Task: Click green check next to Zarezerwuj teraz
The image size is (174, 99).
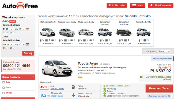Action: pyautogui.click(x=141, y=77)
